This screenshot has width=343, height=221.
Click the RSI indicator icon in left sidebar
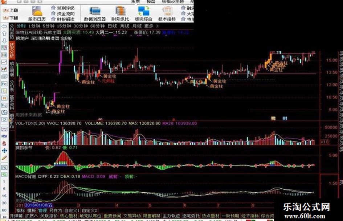(x=4, y=136)
